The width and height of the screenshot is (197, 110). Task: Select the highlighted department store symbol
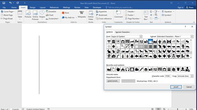click(151, 42)
